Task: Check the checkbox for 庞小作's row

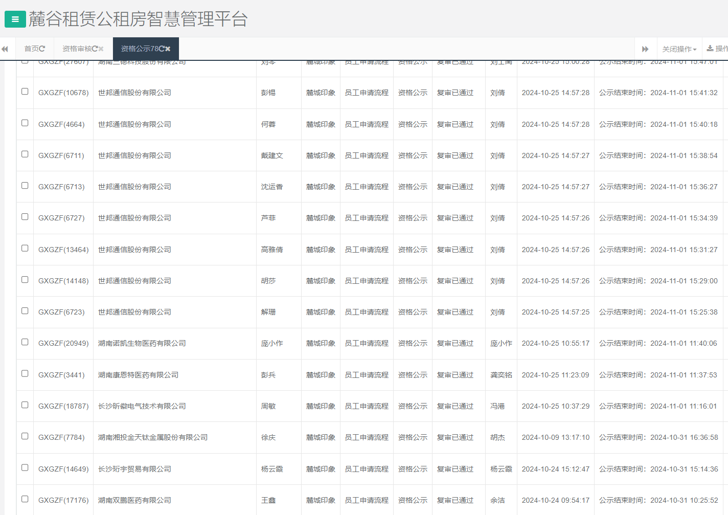Action: (x=25, y=343)
